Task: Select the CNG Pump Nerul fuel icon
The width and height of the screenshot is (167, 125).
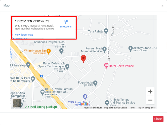Action: pyautogui.click(x=85, y=97)
